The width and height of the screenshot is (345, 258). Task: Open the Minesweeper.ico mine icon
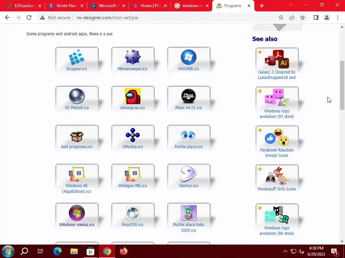[x=133, y=57]
